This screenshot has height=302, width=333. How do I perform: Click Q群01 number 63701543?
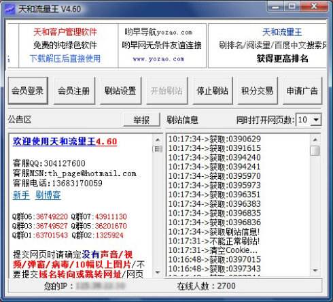tap(52, 235)
